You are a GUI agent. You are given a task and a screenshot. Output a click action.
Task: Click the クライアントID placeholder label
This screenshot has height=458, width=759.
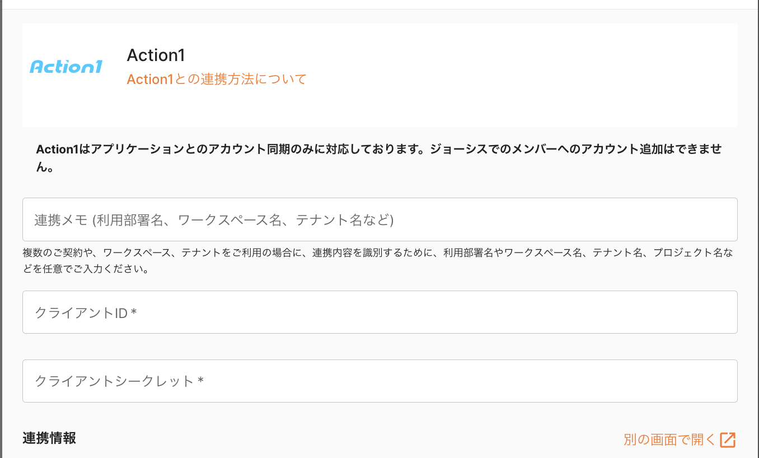(82, 313)
